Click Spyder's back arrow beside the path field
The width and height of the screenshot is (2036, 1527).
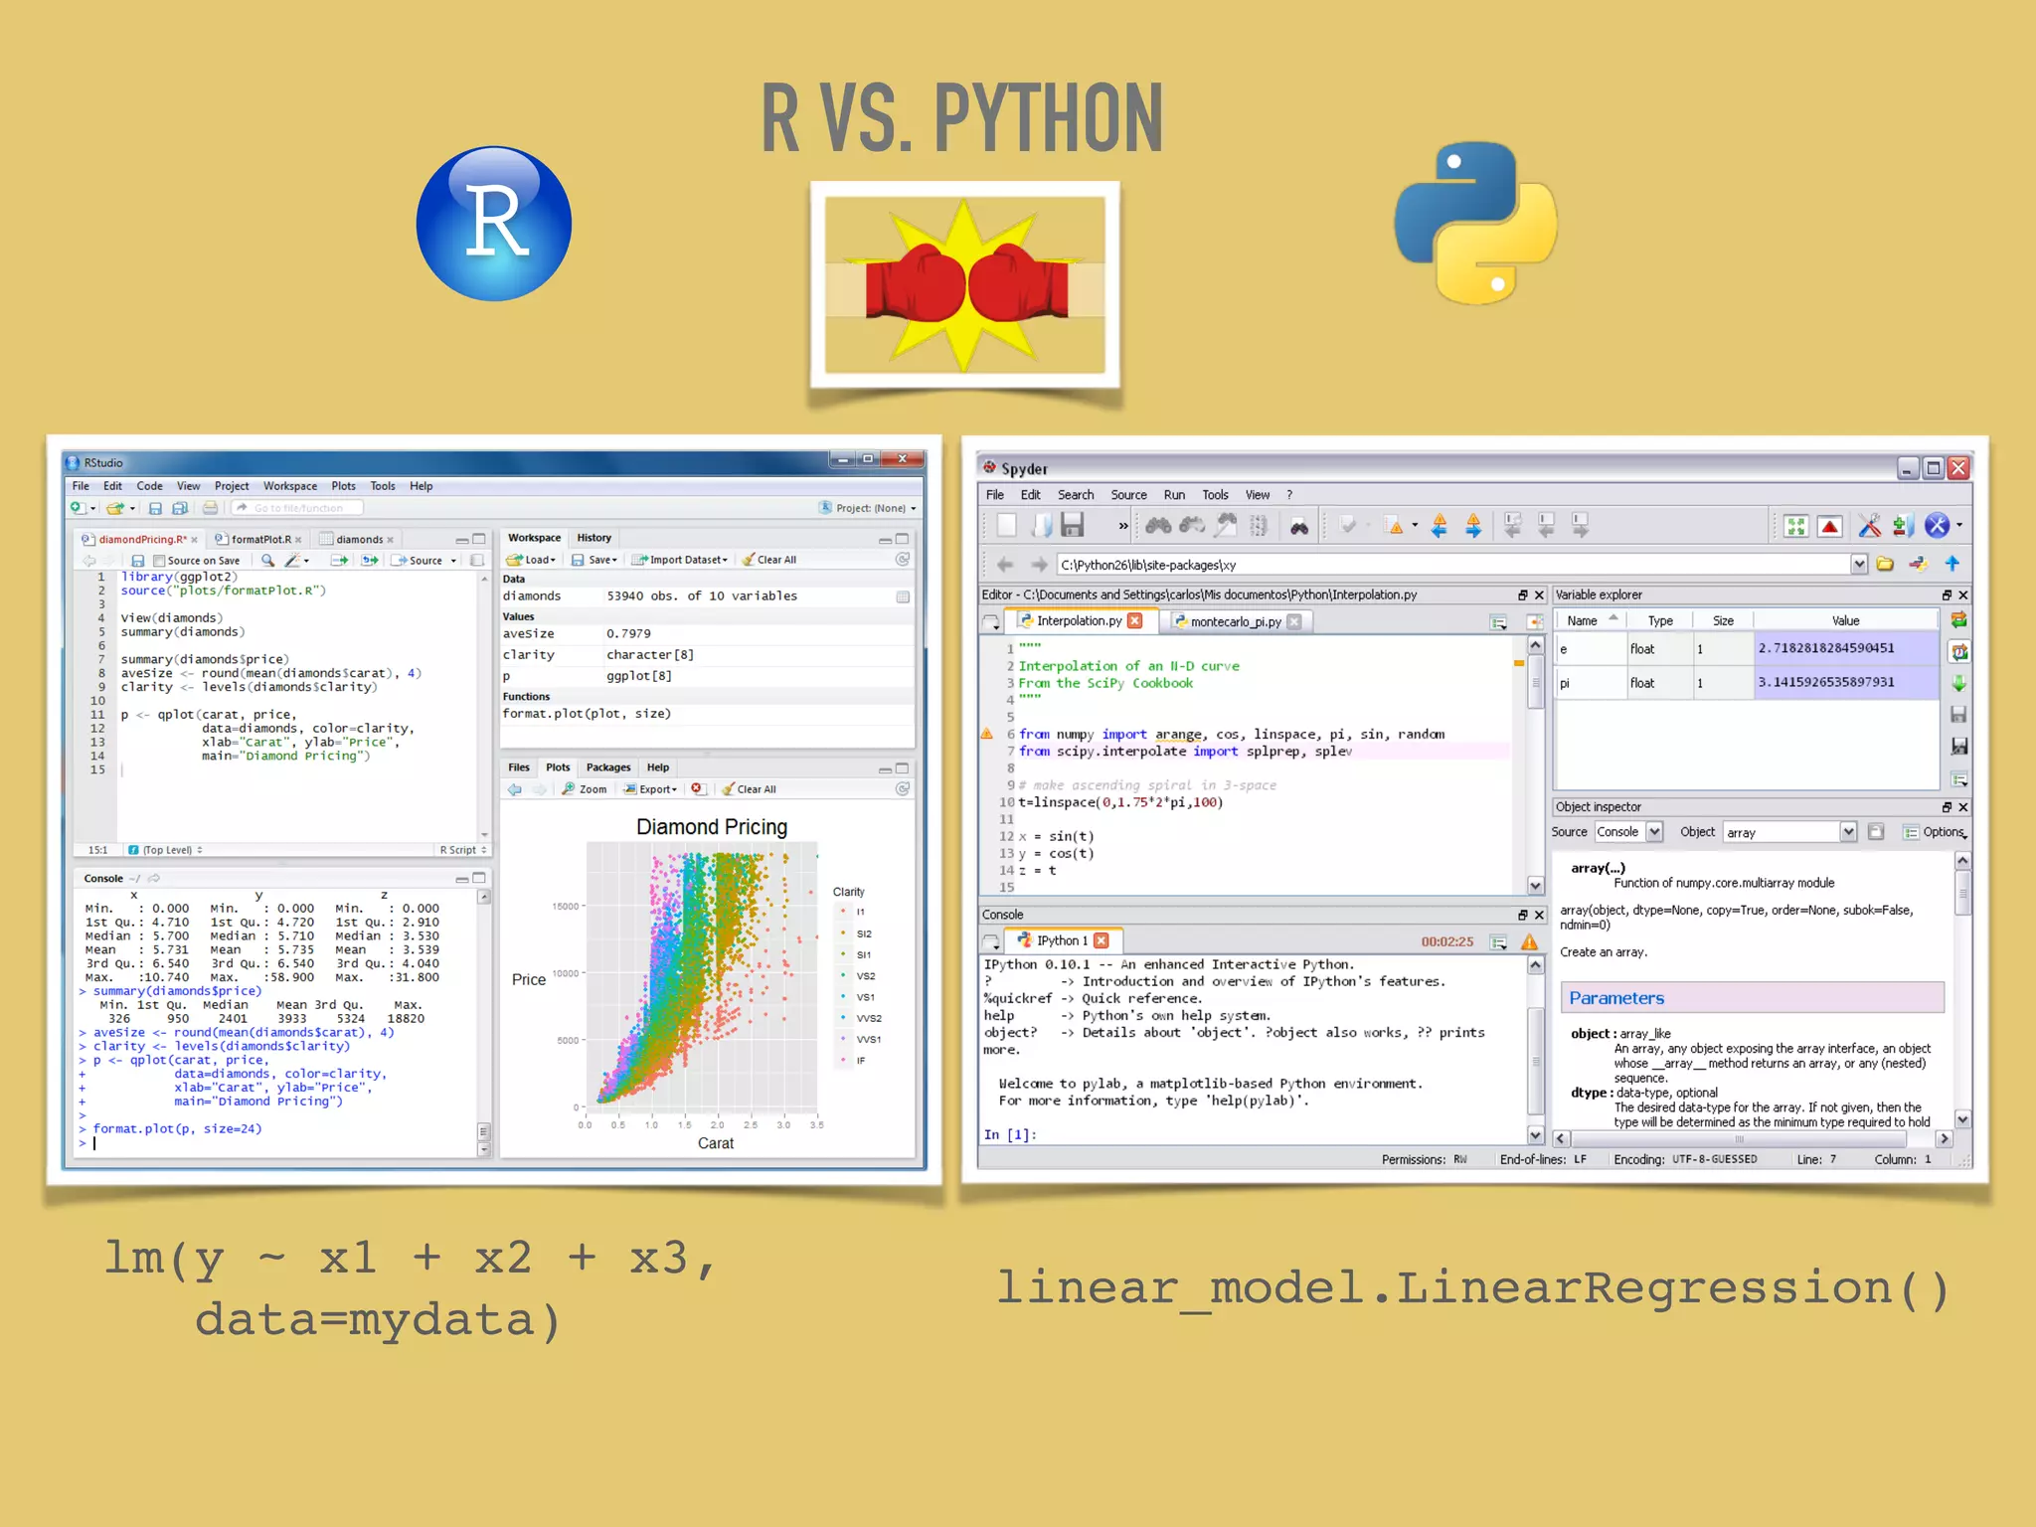click(1005, 564)
